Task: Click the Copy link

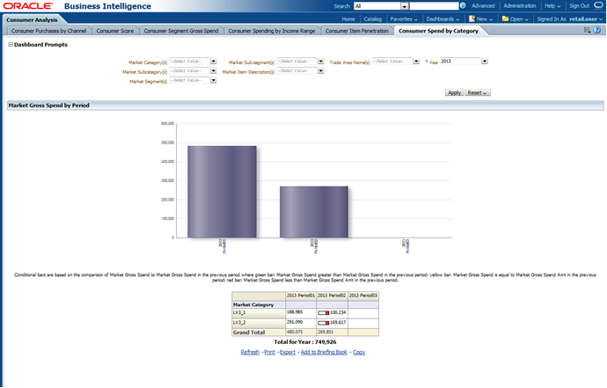Action: (359, 352)
